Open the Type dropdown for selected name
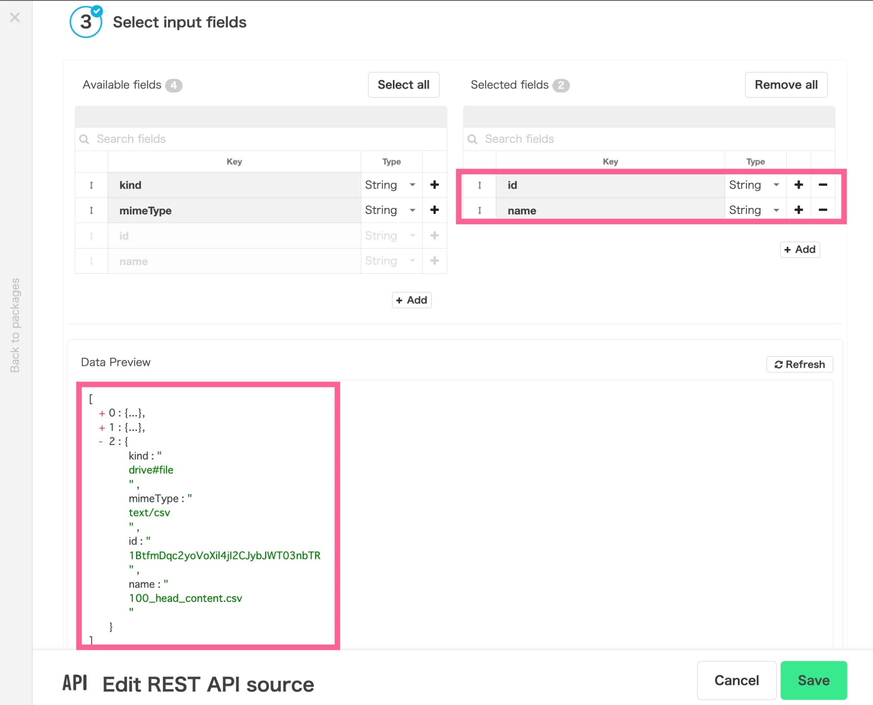 755,210
